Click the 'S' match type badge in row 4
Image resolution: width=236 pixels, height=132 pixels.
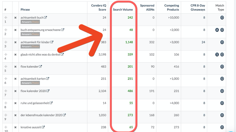[217, 54]
